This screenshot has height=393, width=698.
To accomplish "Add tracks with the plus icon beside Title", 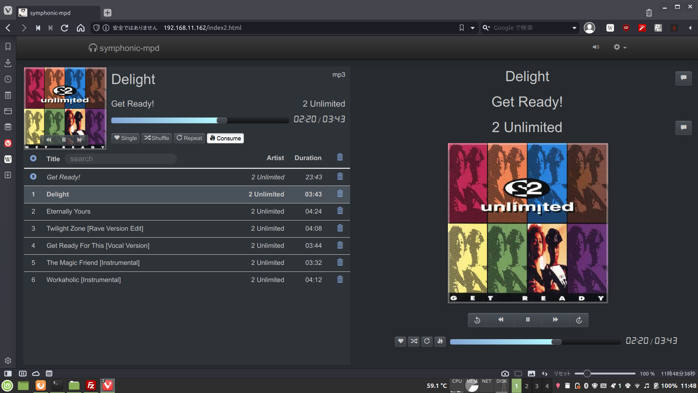I will (33, 158).
